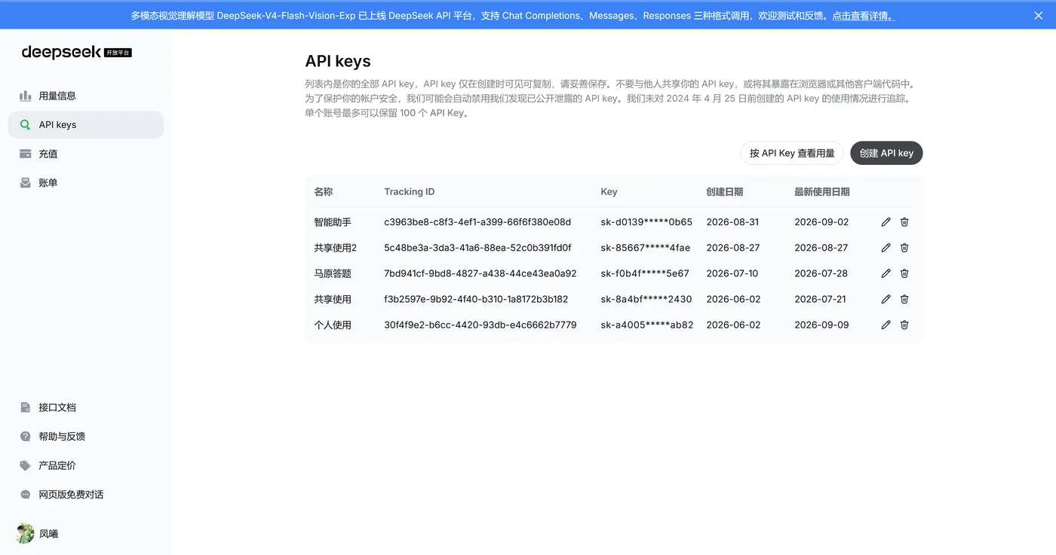Click the Tracking ID column header
Screen dimensions: 1056x555
(x=410, y=192)
